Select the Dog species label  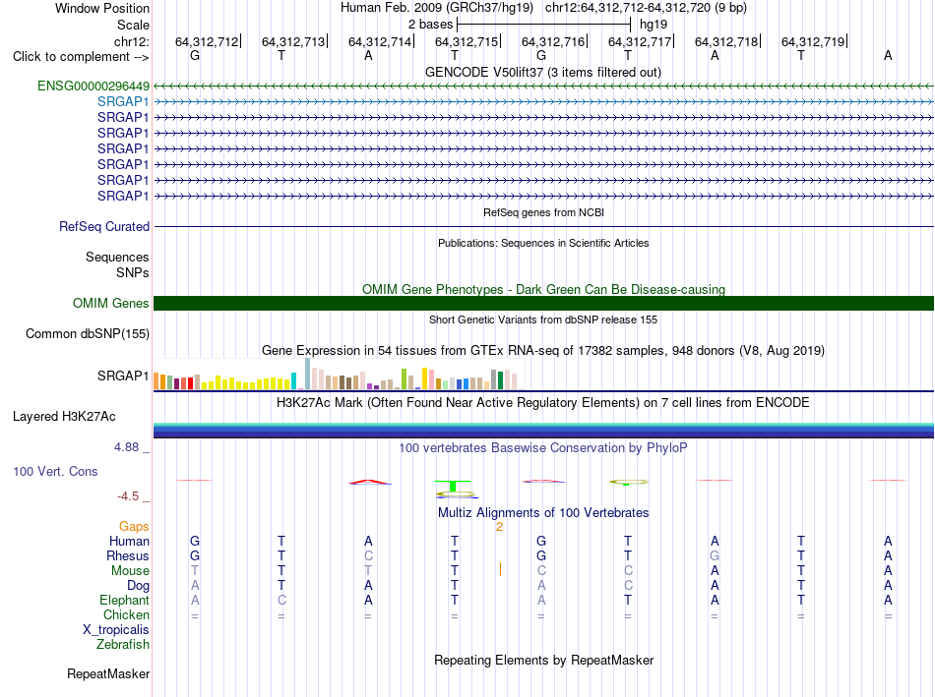click(x=139, y=586)
